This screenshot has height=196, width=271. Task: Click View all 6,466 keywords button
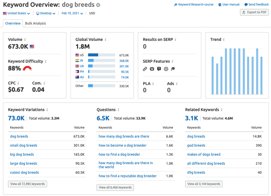tap(115, 187)
